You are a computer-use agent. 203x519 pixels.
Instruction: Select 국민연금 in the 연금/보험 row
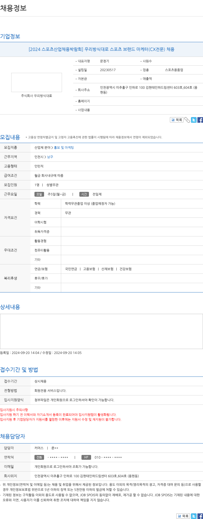(x=71, y=269)
